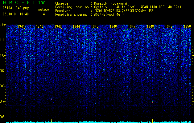Image resolution: width=194 pixels, height=123 pixels.
Task: Click the 1947 time marker
Action: (x=132, y=26)
